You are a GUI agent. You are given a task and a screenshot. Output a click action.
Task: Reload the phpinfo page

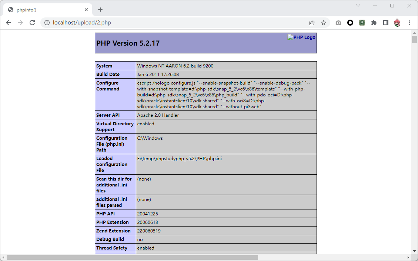pyautogui.click(x=32, y=23)
